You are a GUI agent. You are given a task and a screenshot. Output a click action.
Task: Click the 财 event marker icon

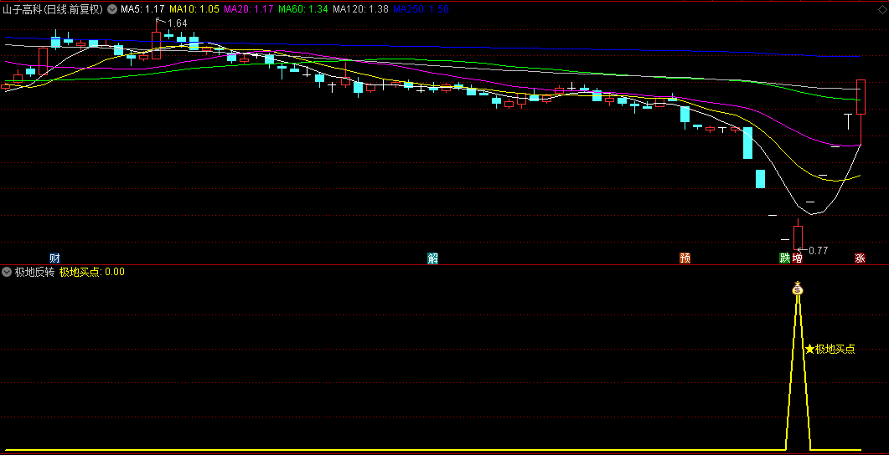point(54,258)
